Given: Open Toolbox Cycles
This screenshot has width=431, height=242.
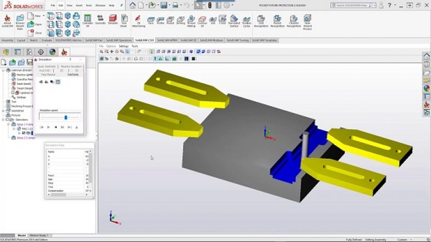Looking at the screenshot, I should pos(247,21).
